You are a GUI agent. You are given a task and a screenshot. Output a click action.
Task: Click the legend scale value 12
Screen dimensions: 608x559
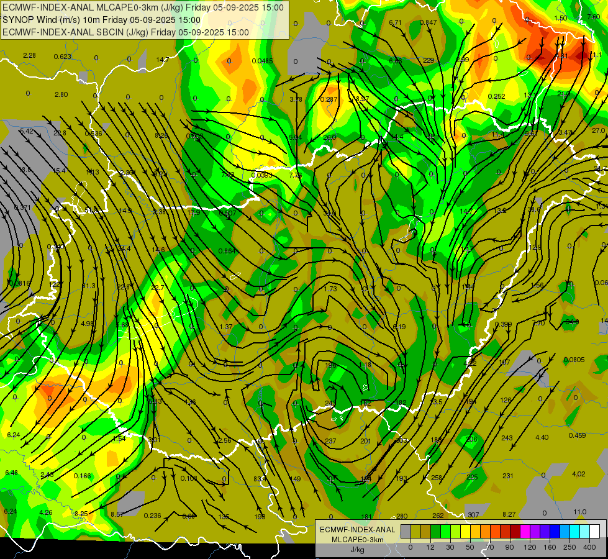pyautogui.click(x=430, y=547)
